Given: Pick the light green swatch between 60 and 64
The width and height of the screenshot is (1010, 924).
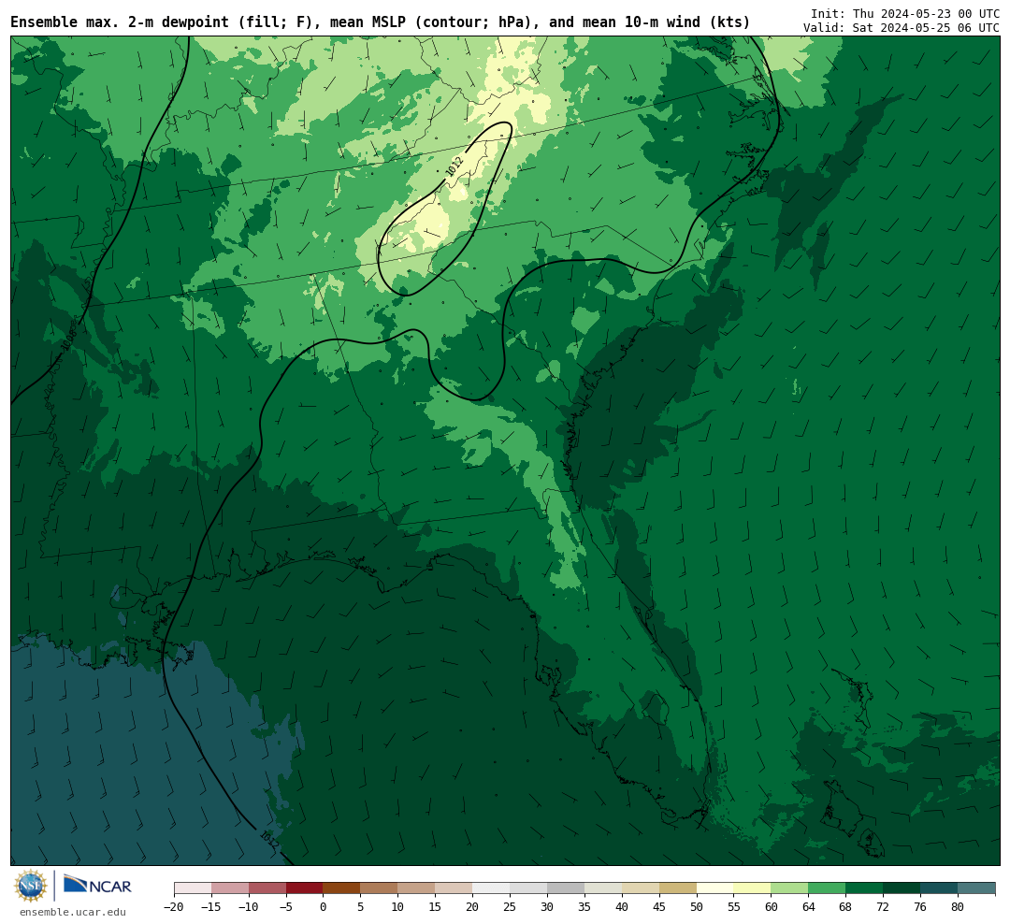Looking at the screenshot, I should tap(790, 888).
